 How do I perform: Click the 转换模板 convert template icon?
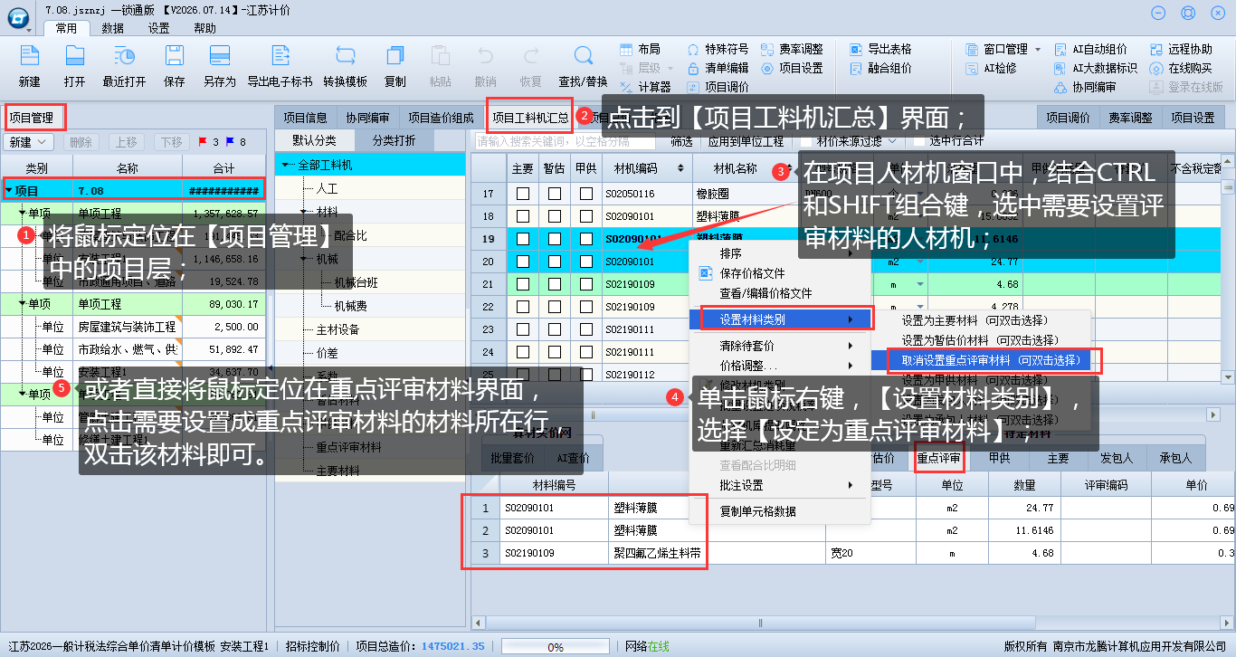coord(346,56)
